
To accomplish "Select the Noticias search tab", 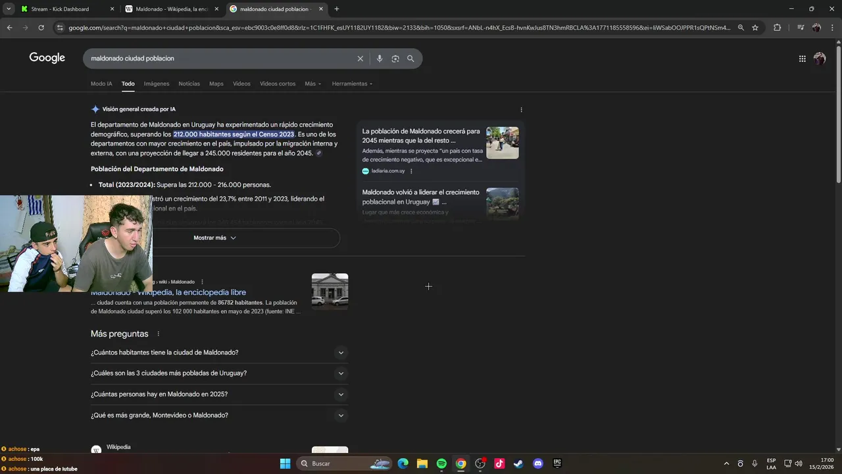I will (x=189, y=84).
